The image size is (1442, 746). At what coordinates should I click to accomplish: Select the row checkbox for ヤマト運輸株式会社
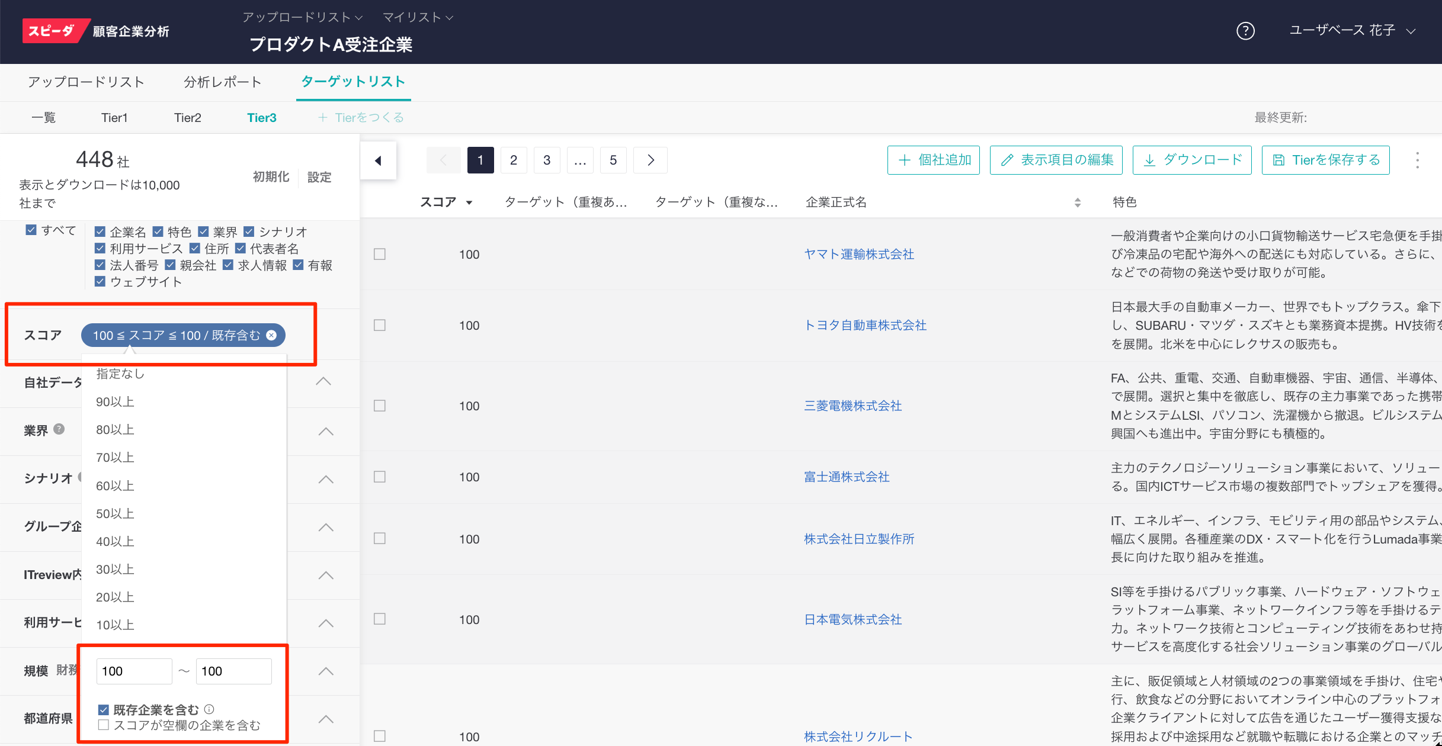[x=380, y=254]
